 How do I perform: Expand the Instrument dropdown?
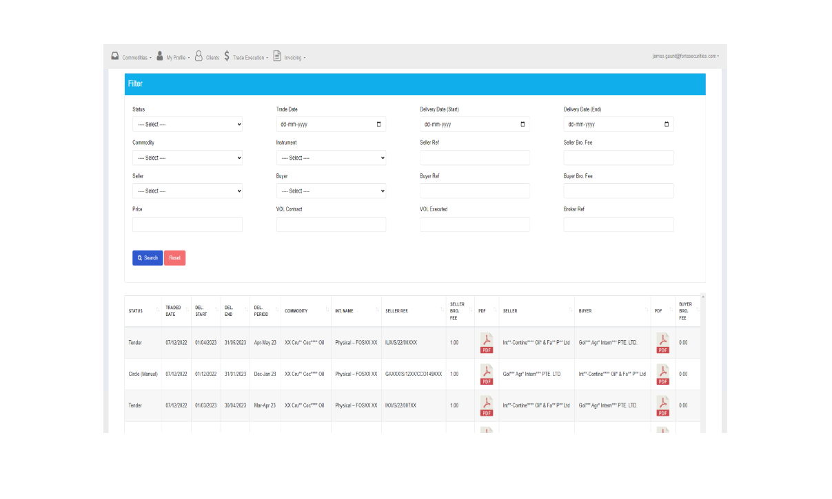[331, 158]
